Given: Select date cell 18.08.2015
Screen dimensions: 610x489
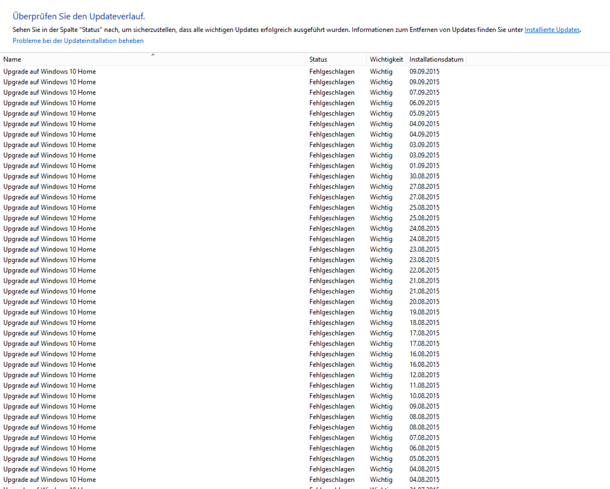Looking at the screenshot, I should pos(424,323).
